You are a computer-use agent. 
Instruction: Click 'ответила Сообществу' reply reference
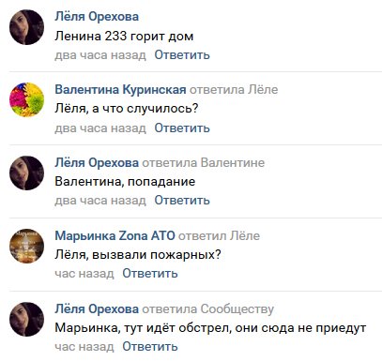click(x=208, y=309)
